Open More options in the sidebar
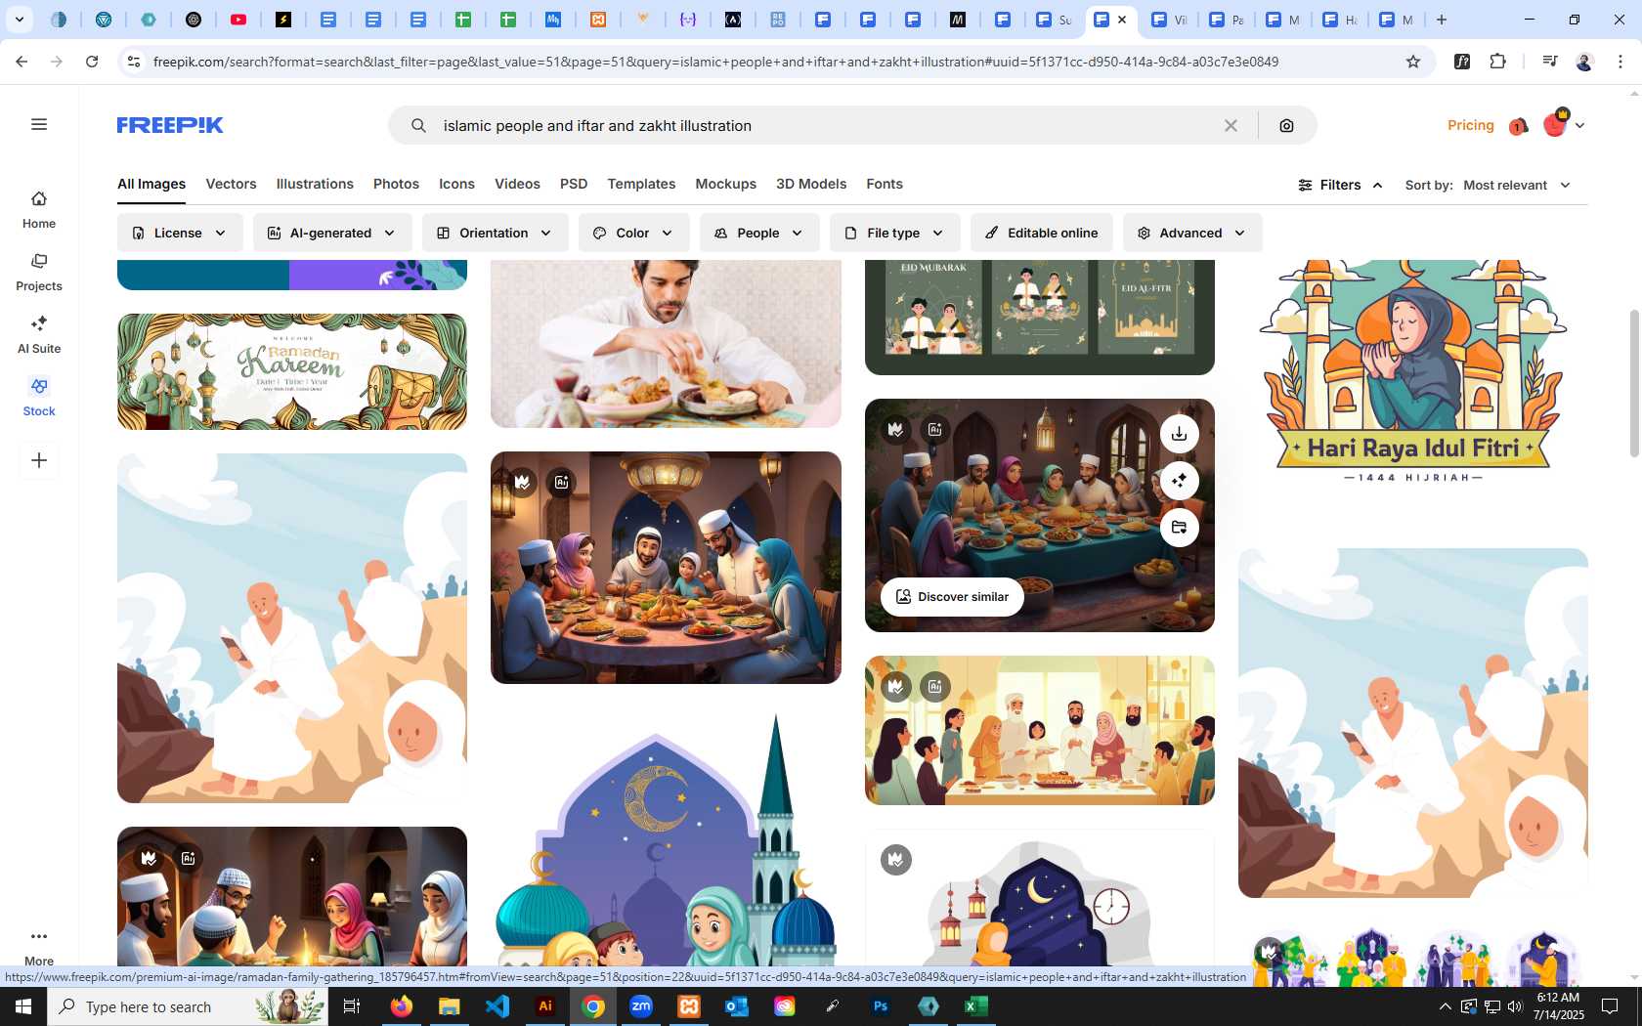 (x=39, y=947)
